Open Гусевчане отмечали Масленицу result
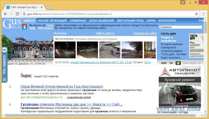Screen dimensions: 209x119 72,104
